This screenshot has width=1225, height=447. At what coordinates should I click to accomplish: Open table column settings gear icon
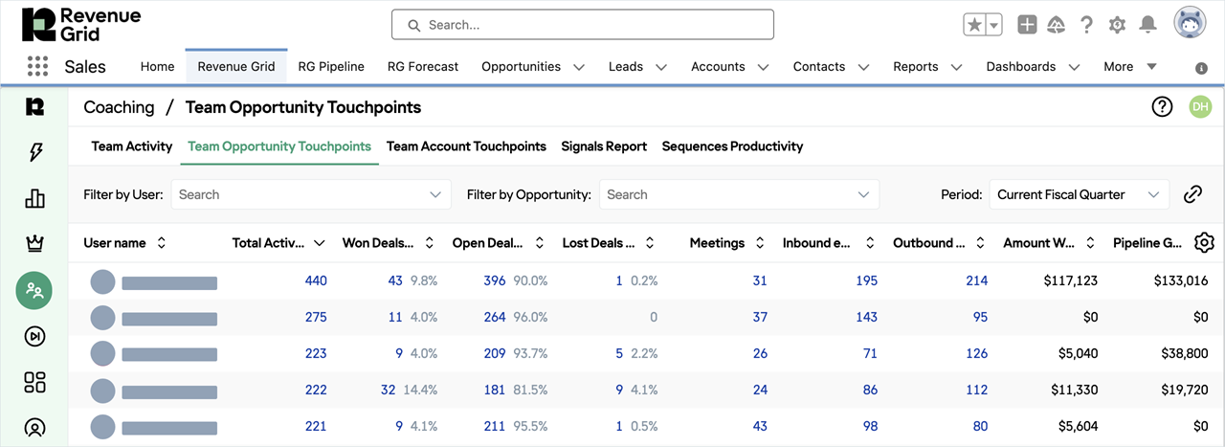pyautogui.click(x=1204, y=243)
